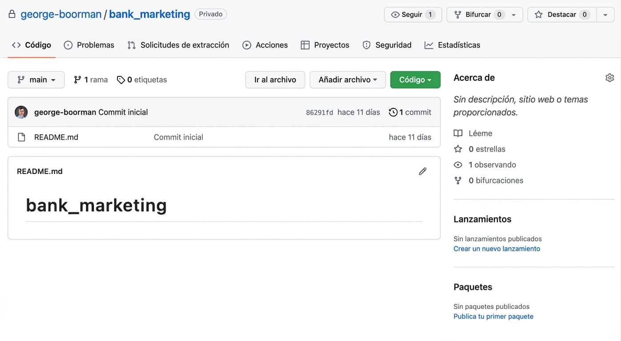Open the README.md file in file list
Viewport: 621px width, 341px height.
(56, 137)
